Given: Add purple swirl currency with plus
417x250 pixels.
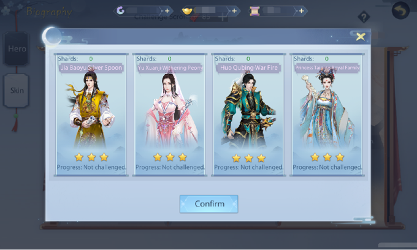Looking at the screenshot, I should click(x=167, y=11).
